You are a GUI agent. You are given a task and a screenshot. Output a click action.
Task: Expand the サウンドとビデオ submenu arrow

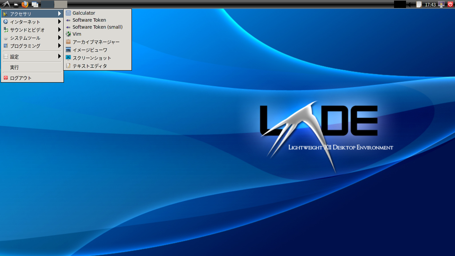point(60,30)
